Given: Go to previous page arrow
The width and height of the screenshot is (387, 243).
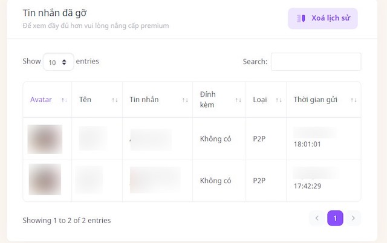Looking at the screenshot, I should (x=316, y=218).
